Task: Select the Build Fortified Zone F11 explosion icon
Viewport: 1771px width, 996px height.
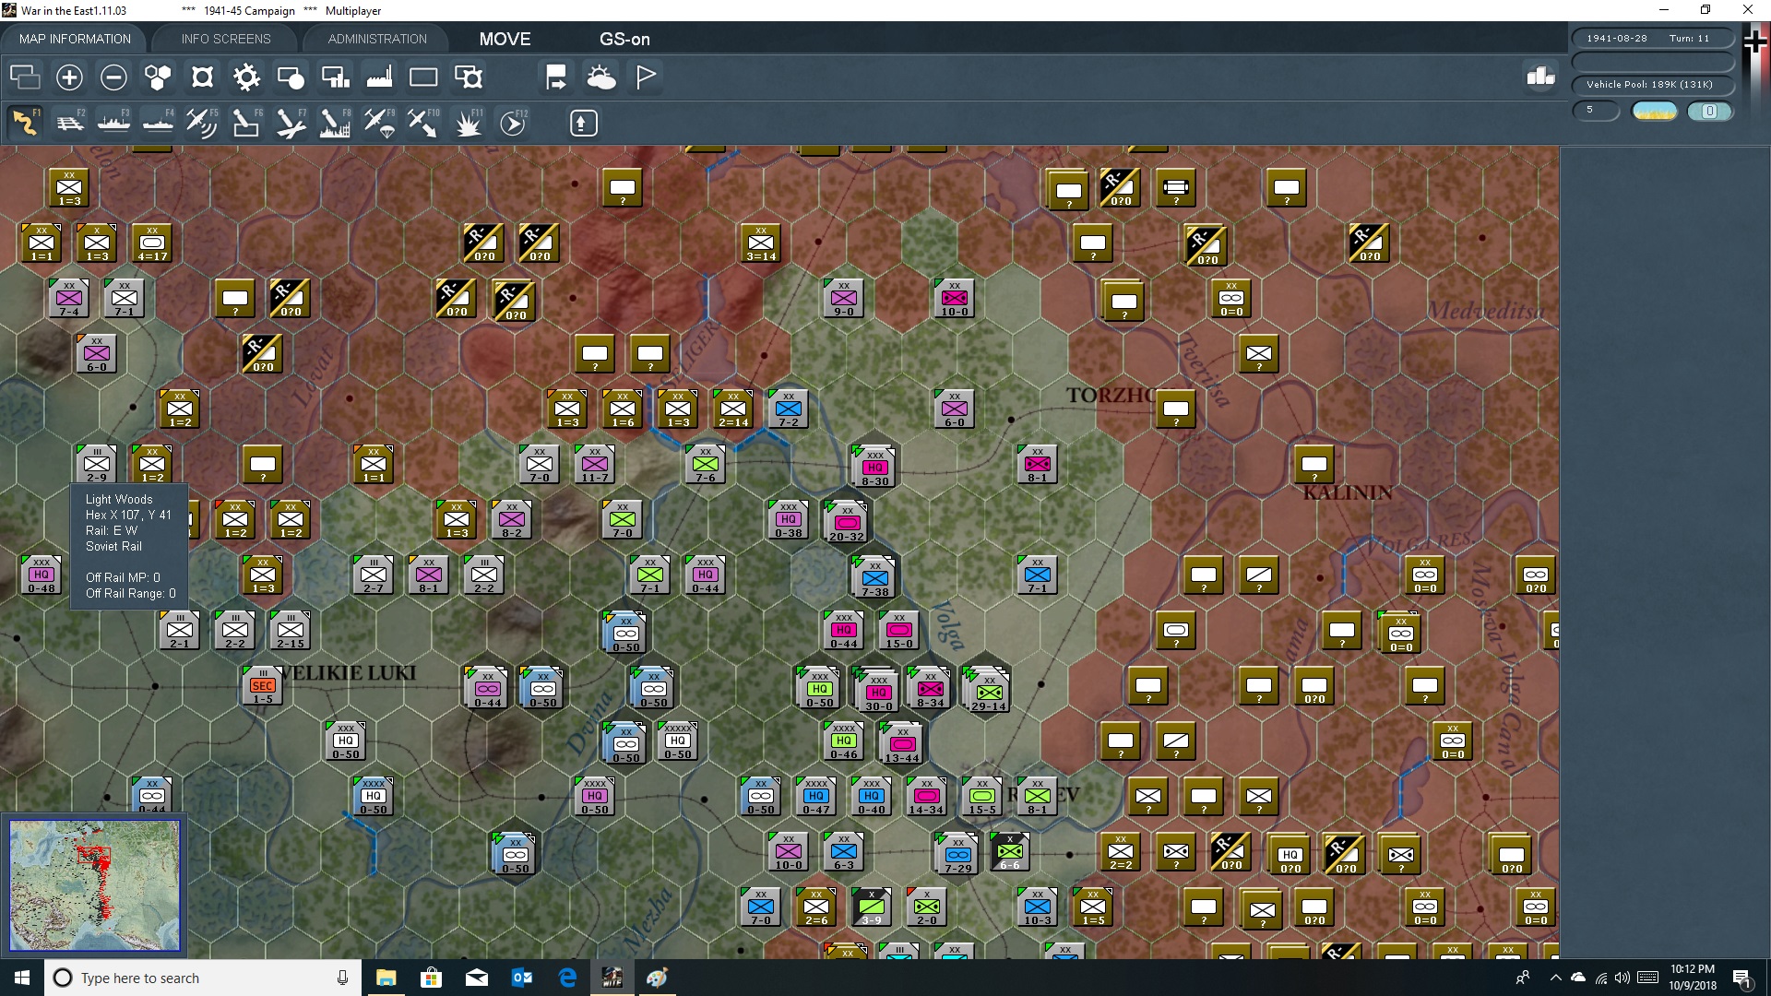Action: tap(468, 123)
